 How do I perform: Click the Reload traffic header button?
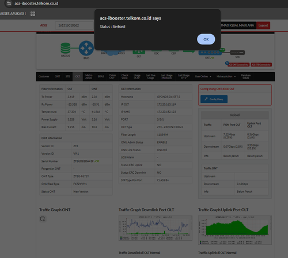(235, 115)
